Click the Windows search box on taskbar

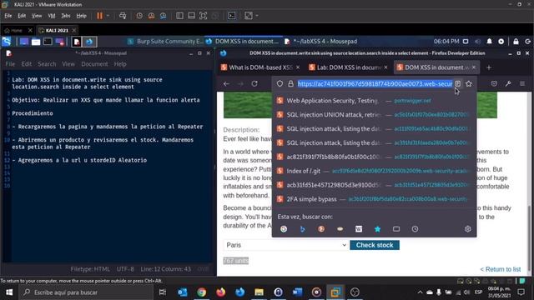(86, 292)
